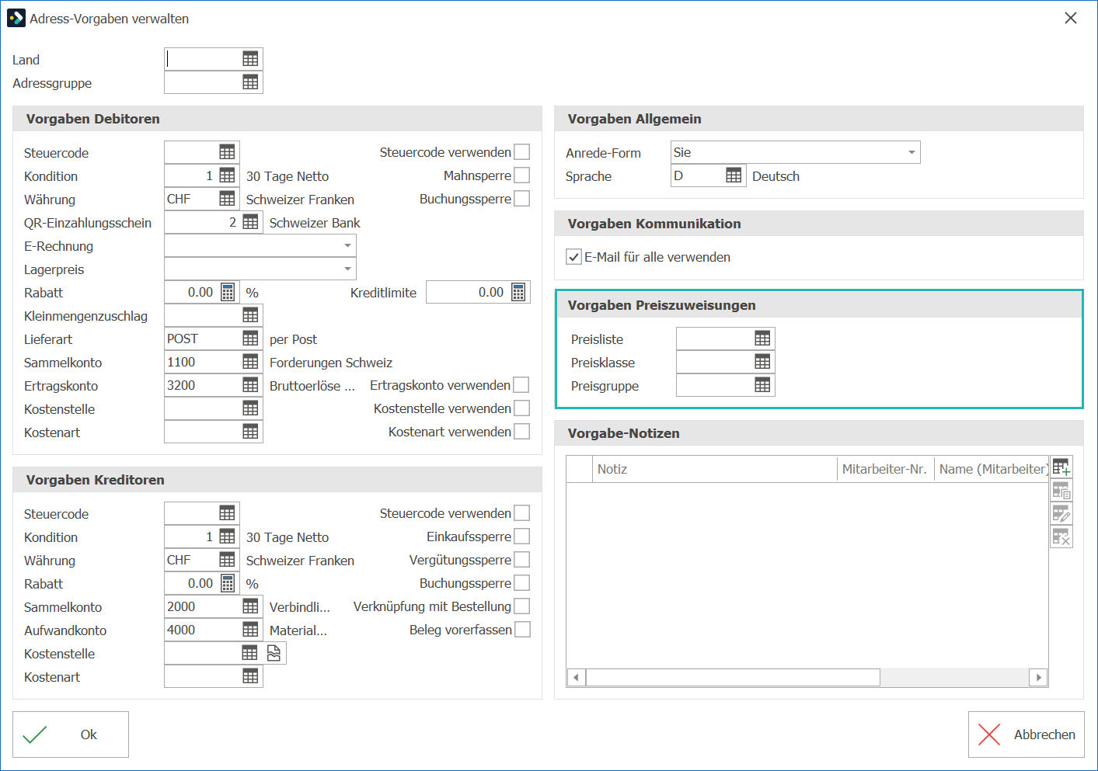Open lookup for QR-Einzahlungsschein
This screenshot has width=1098, height=771.
(x=250, y=222)
